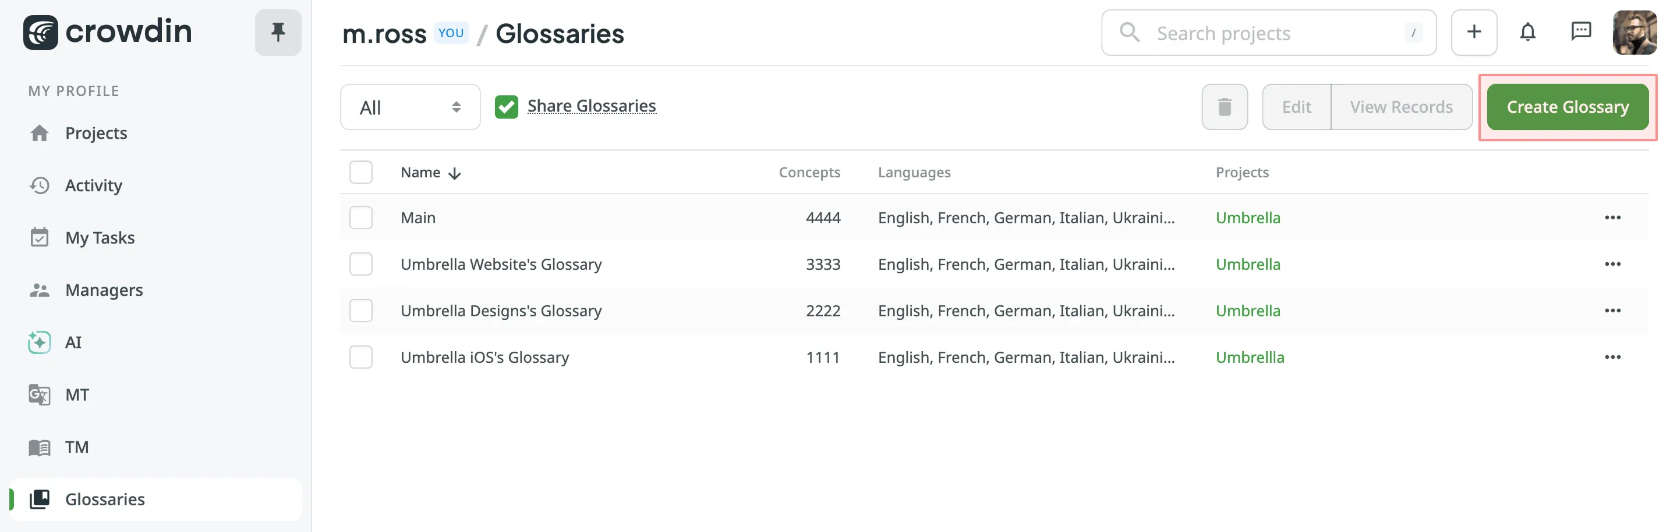The height and width of the screenshot is (532, 1677).
Task: Enable the Share Glossaries checkbox
Action: coord(507,106)
